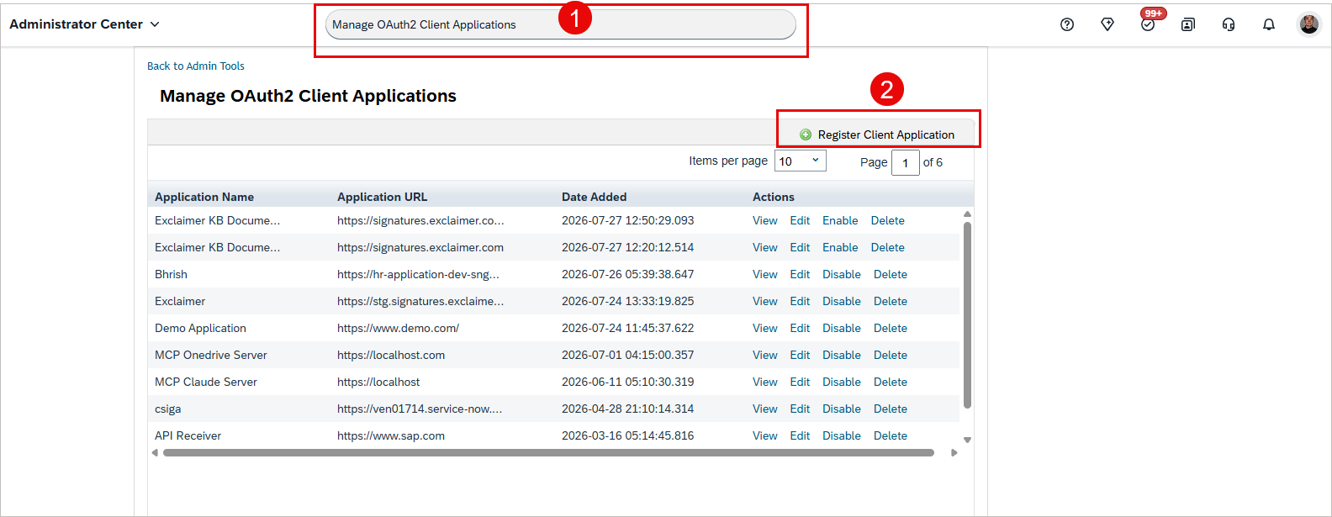Open the to-do checkmark icon with 99+ badge

(1148, 24)
